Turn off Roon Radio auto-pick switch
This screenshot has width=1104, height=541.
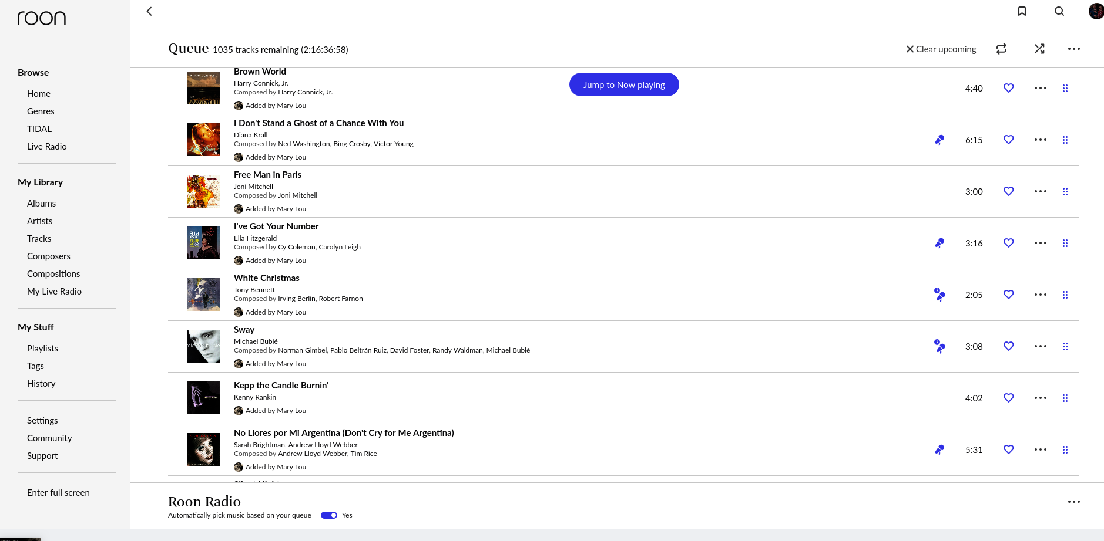pyautogui.click(x=329, y=515)
